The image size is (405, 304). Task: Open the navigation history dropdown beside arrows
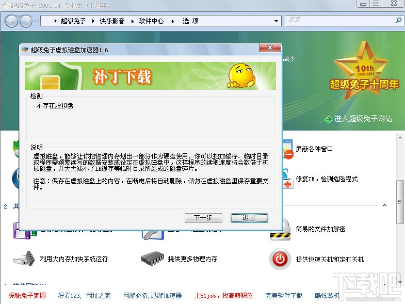(x=36, y=22)
